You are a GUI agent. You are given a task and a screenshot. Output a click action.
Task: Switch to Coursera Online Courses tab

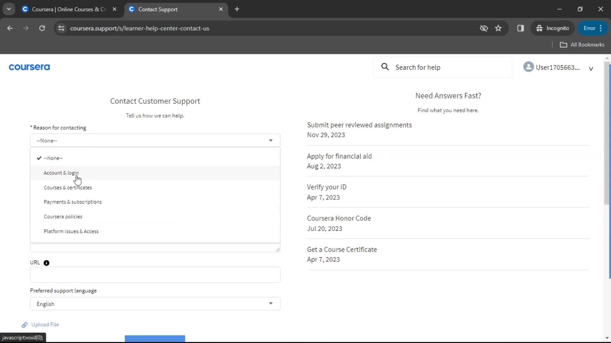point(69,9)
